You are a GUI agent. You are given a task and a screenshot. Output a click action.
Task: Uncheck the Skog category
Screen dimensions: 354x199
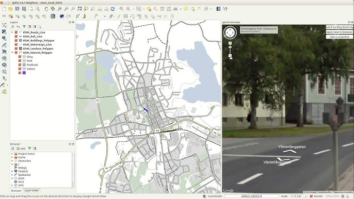point(20,57)
